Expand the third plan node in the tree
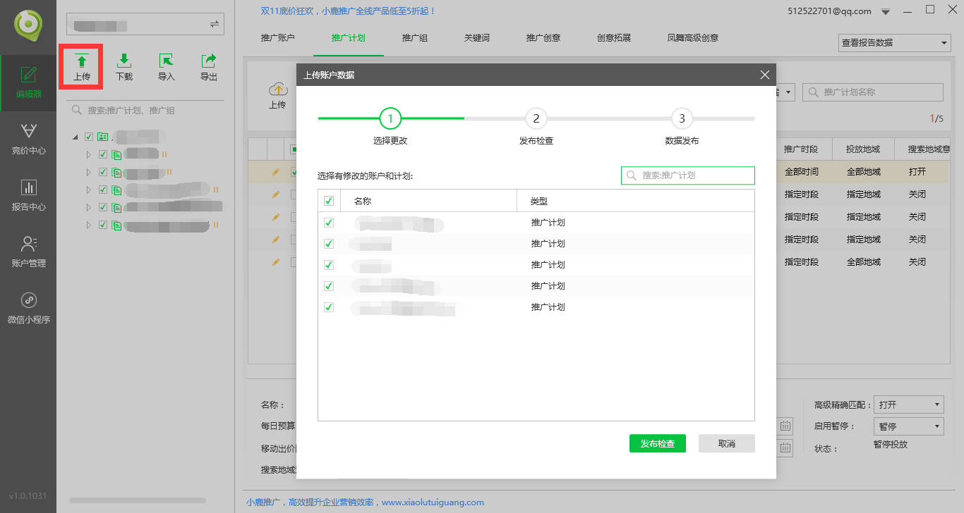The width and height of the screenshot is (964, 513). 89,190
